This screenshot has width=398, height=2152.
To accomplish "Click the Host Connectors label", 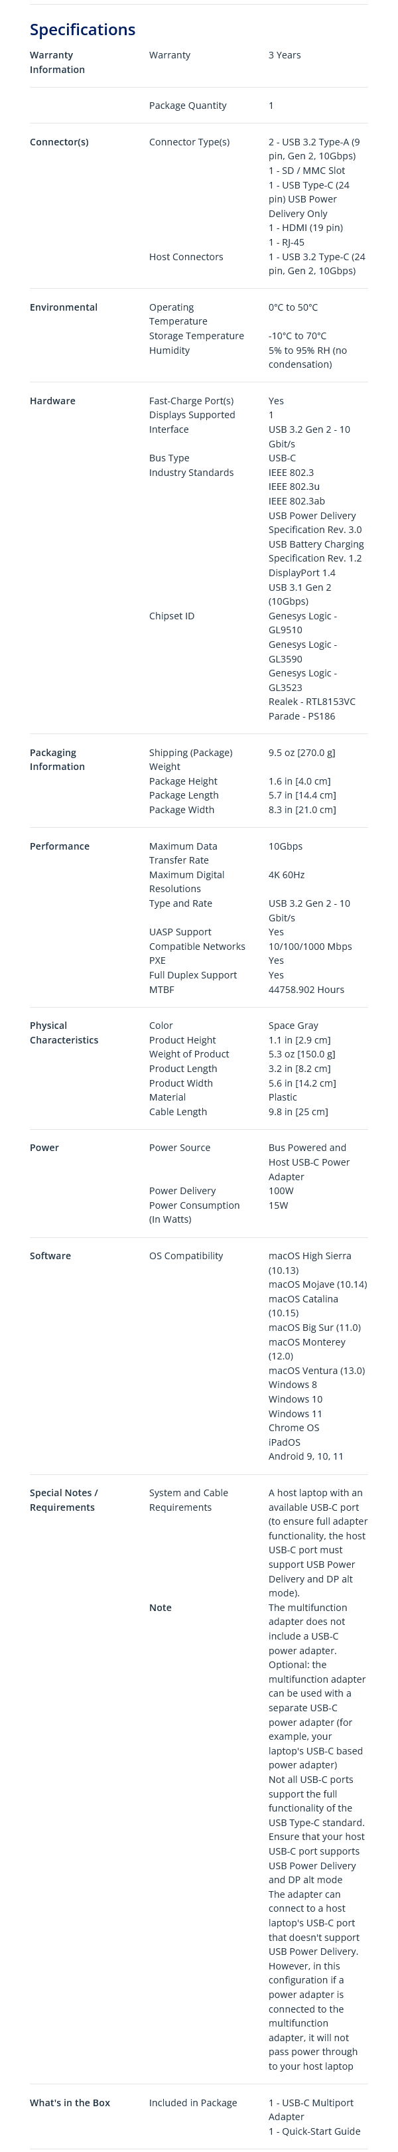I will [185, 258].
